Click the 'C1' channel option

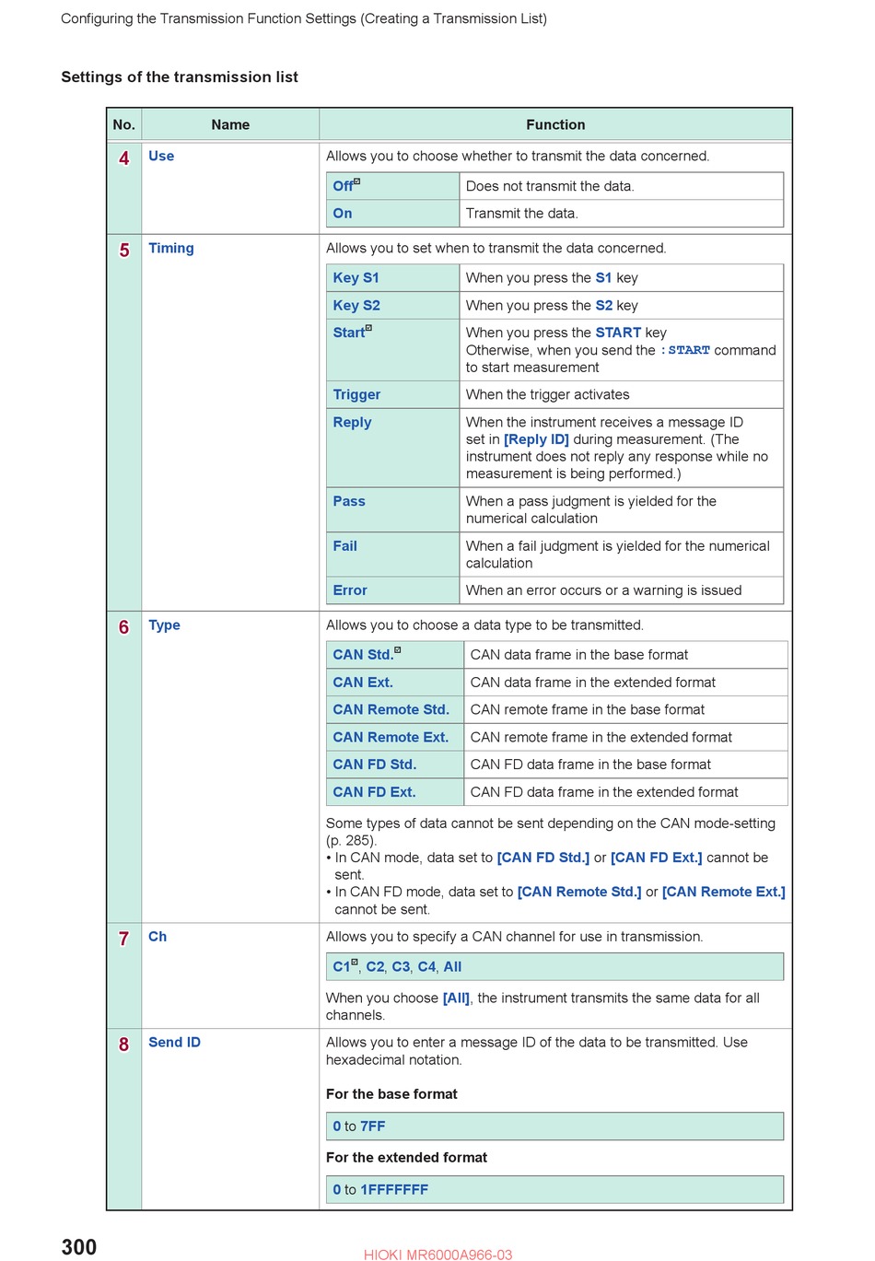[342, 967]
